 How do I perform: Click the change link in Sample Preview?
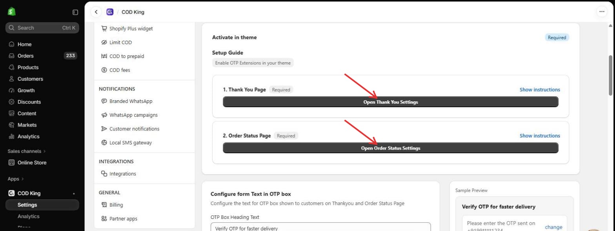pos(553,227)
